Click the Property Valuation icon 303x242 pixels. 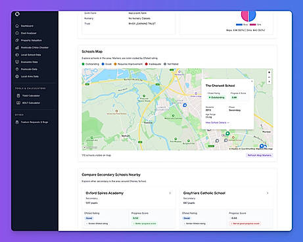click(x=17, y=40)
